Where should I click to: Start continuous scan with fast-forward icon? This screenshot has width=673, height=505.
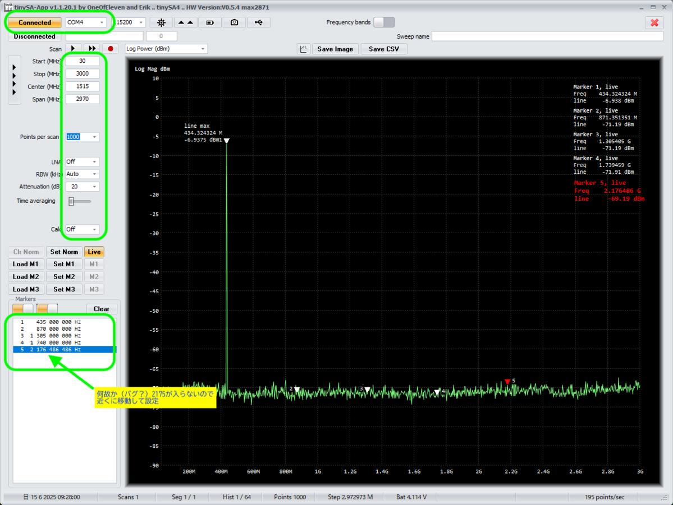tap(91, 49)
